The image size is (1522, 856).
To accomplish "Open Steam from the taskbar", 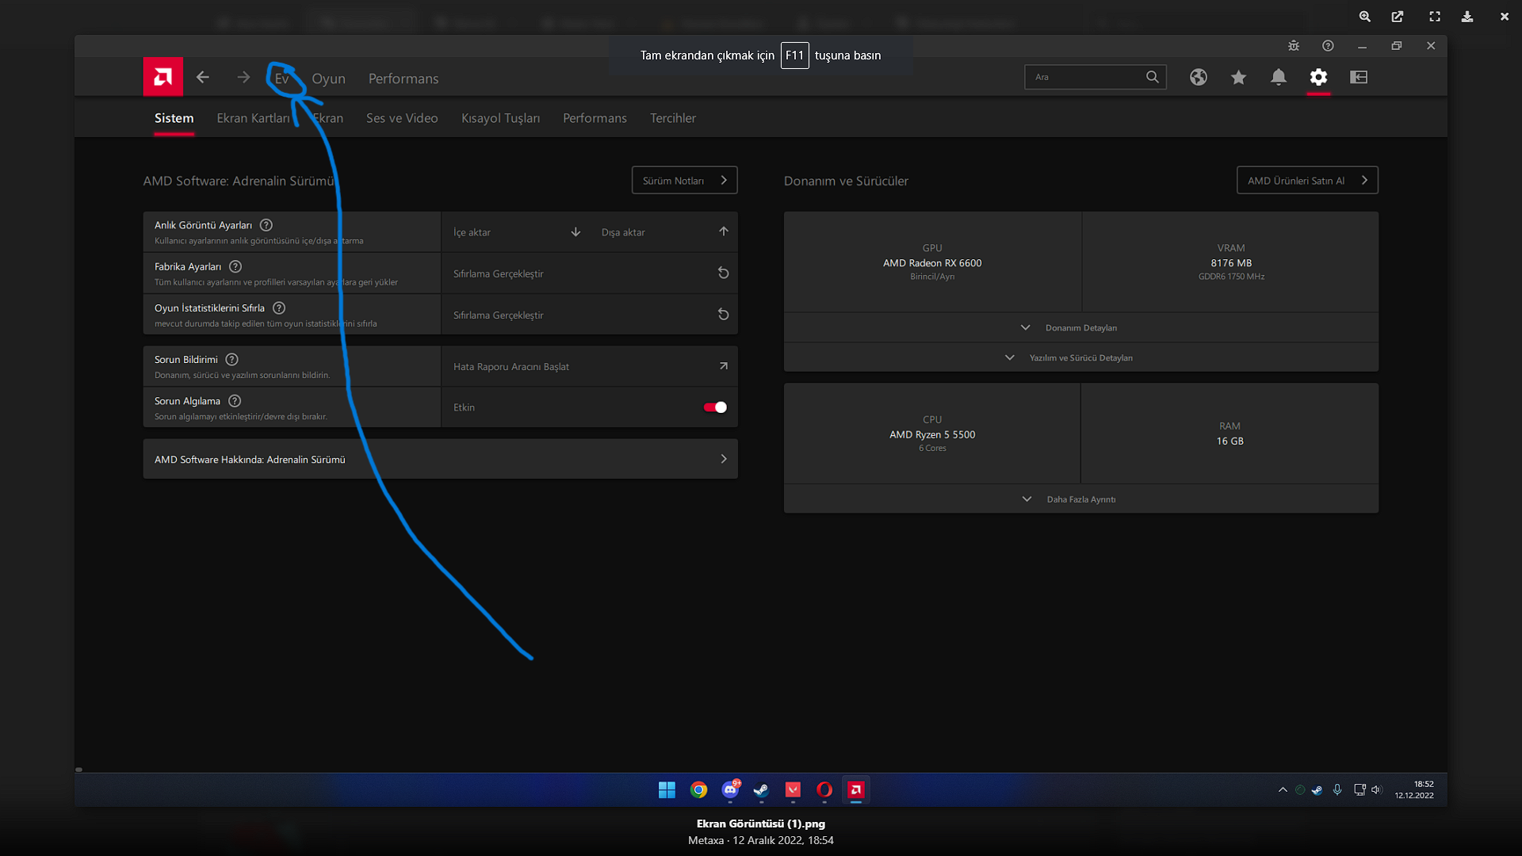I will click(761, 789).
